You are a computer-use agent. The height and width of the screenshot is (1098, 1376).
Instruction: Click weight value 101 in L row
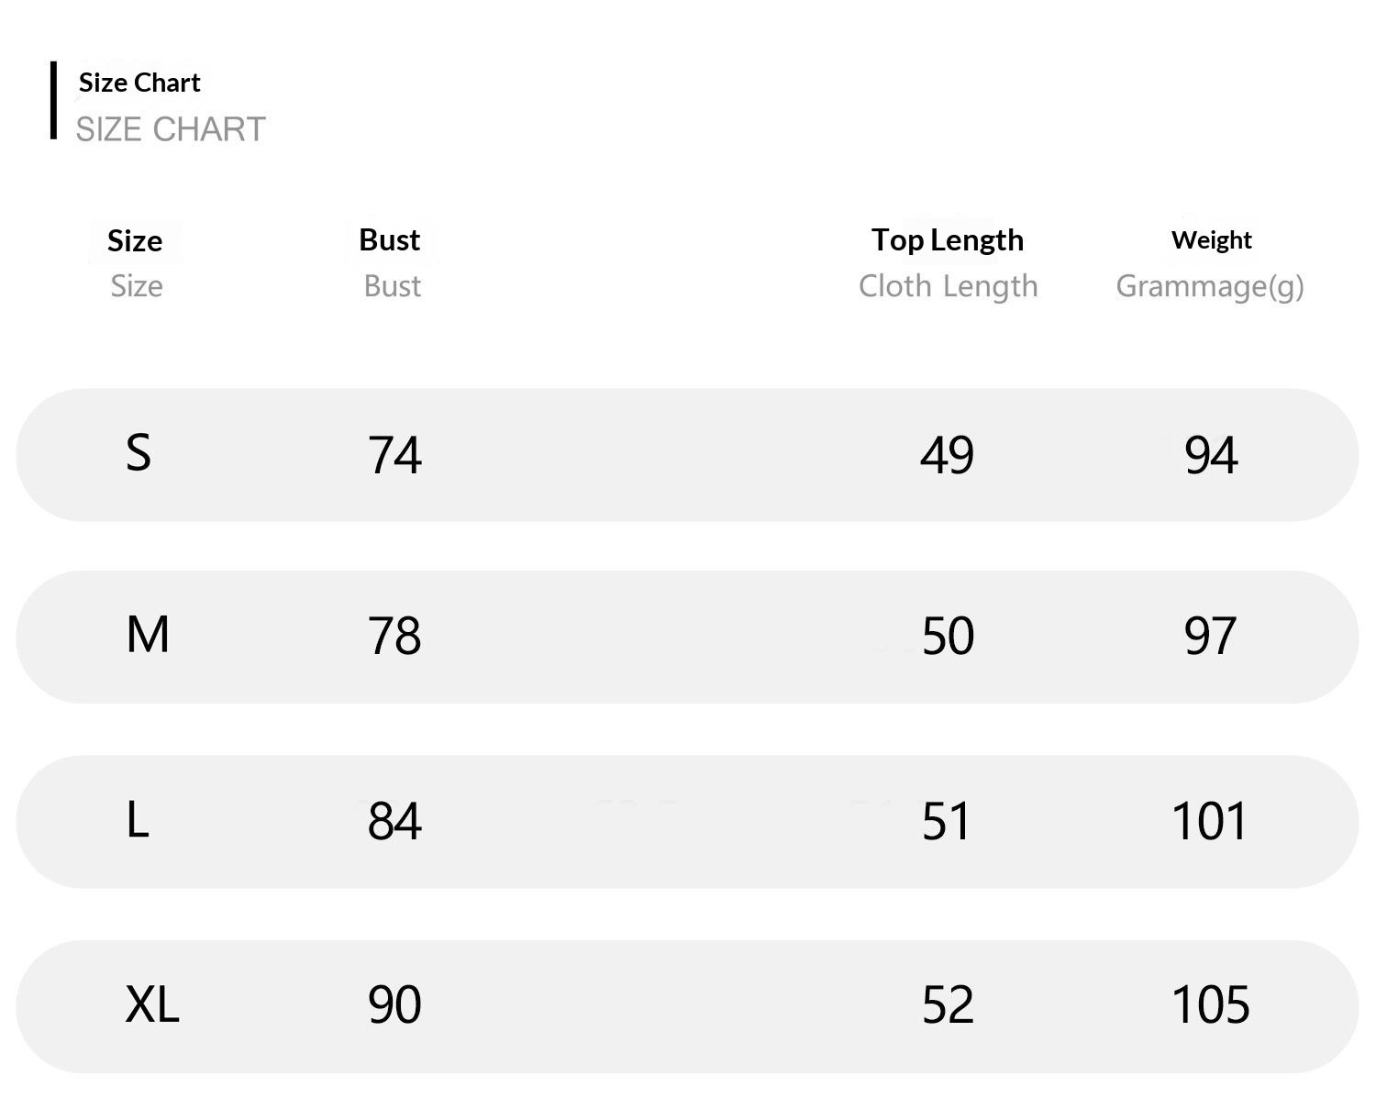1210,821
